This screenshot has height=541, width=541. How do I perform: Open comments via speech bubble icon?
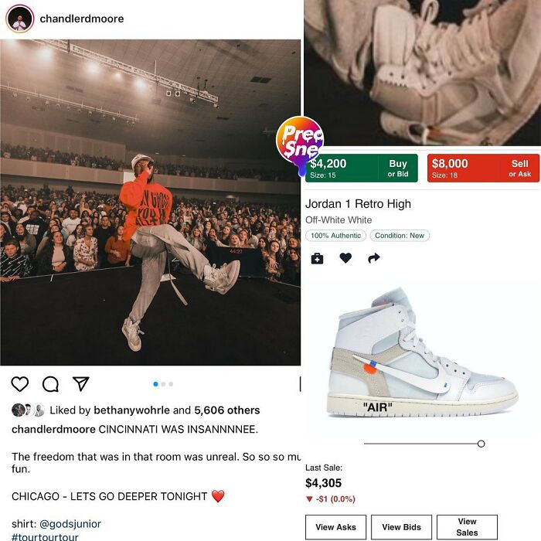(x=50, y=383)
